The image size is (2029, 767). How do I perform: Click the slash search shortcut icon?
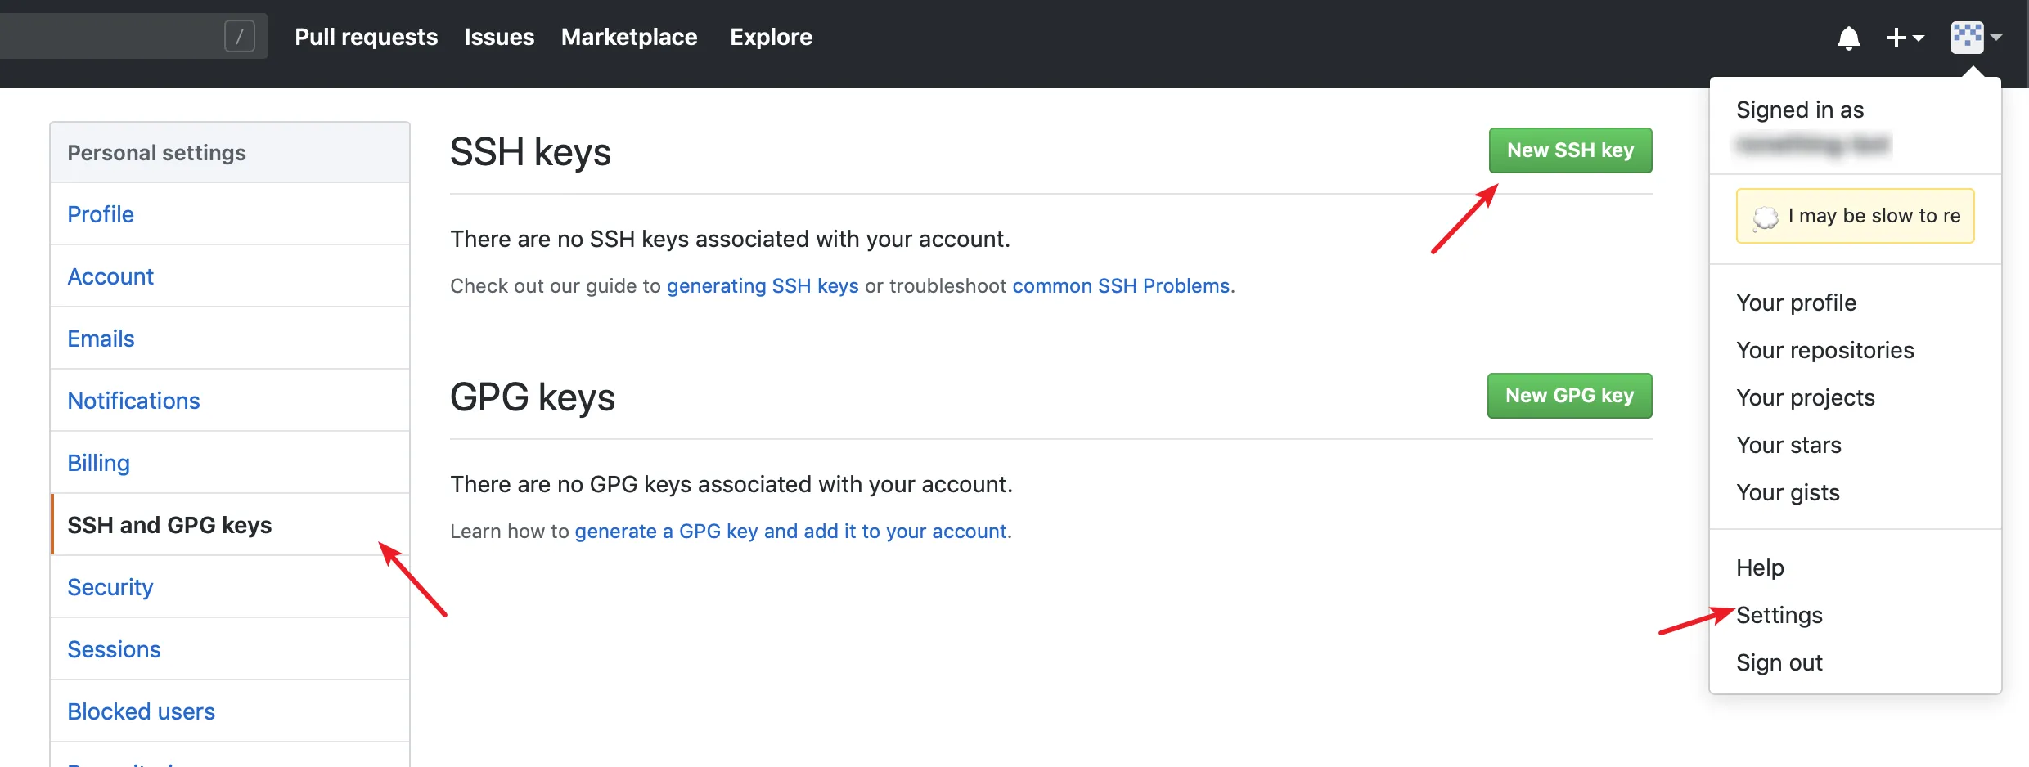240,36
